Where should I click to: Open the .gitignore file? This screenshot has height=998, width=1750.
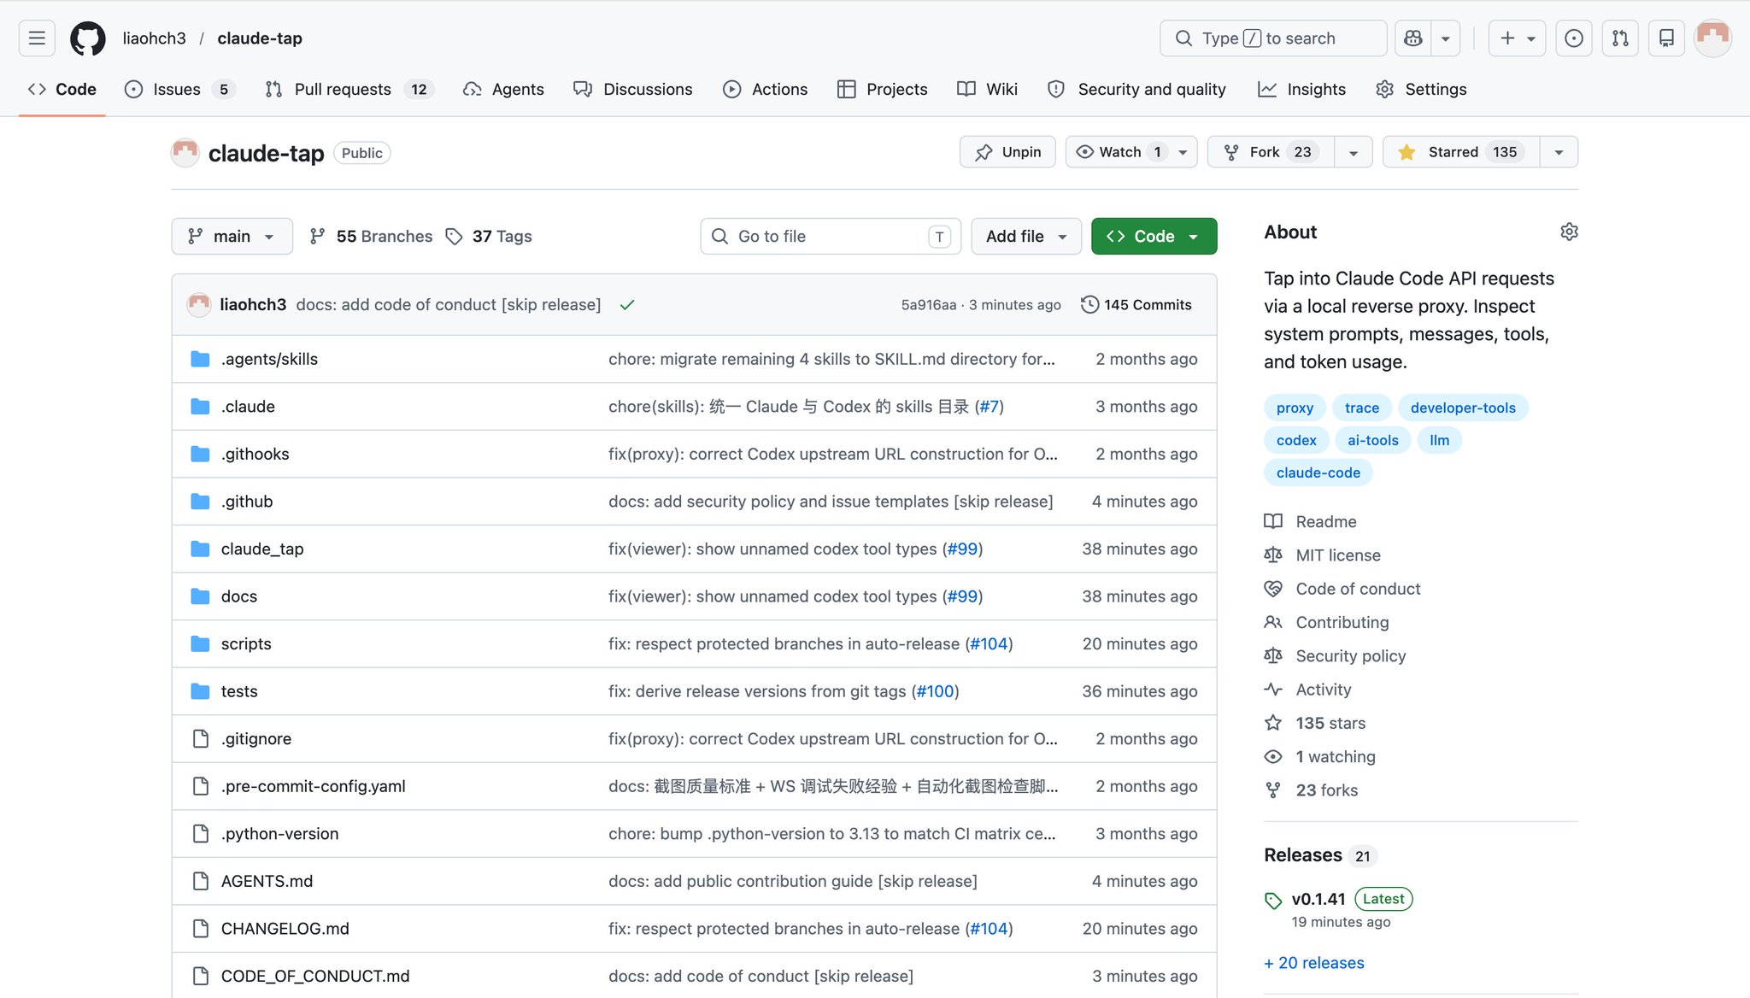[x=255, y=738]
